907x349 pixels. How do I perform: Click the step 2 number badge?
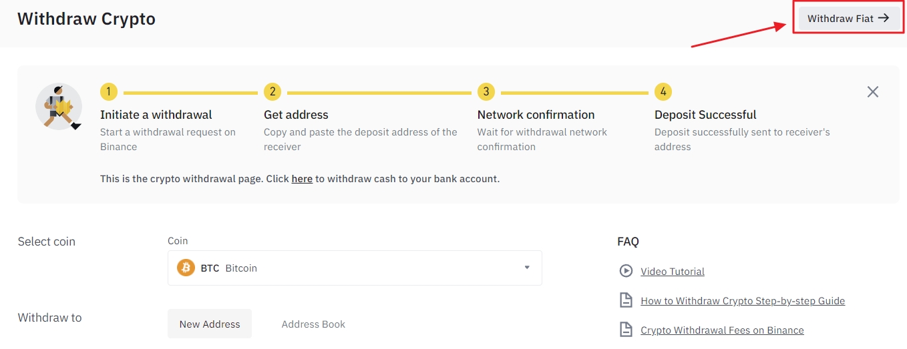tap(272, 92)
